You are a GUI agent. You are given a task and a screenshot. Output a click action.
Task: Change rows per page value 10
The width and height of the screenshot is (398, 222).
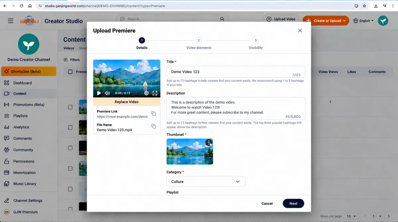tap(351, 216)
